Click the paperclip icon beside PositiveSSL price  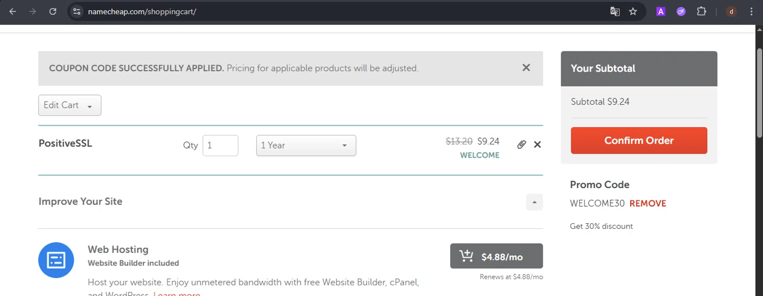pos(521,144)
